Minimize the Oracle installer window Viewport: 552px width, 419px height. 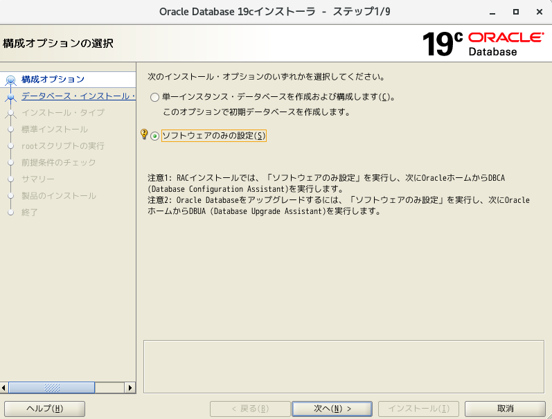pos(492,12)
